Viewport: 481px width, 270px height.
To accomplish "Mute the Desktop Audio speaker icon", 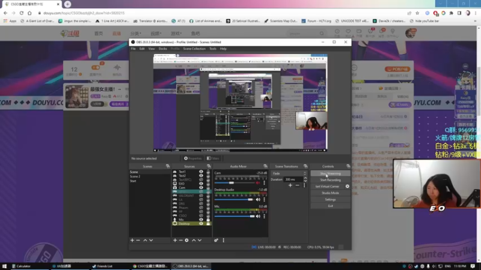I will click(258, 200).
